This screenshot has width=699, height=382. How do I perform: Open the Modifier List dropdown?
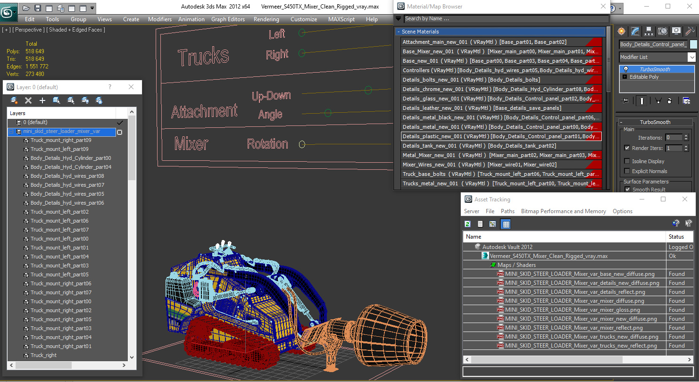point(691,57)
